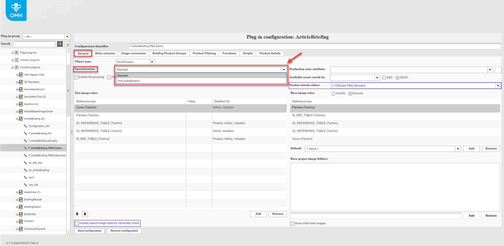Move slot image role down arrow
This screenshot has height=246, width=504.
(85, 214)
